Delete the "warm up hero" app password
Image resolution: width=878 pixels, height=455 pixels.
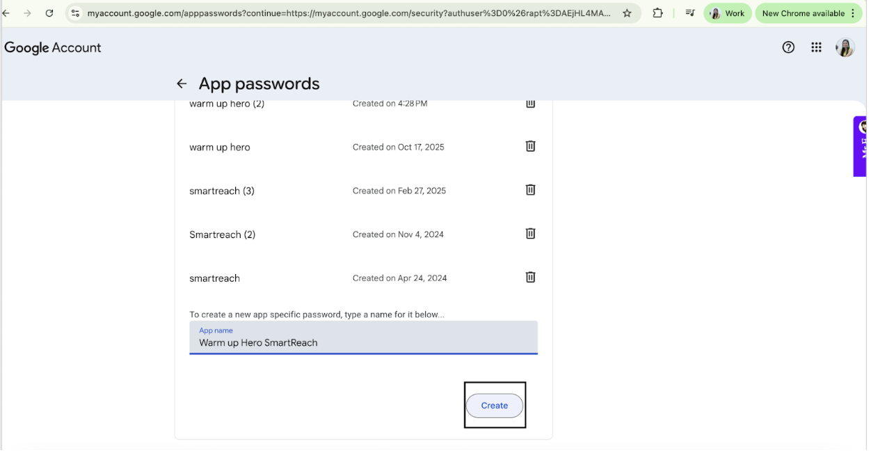point(530,146)
